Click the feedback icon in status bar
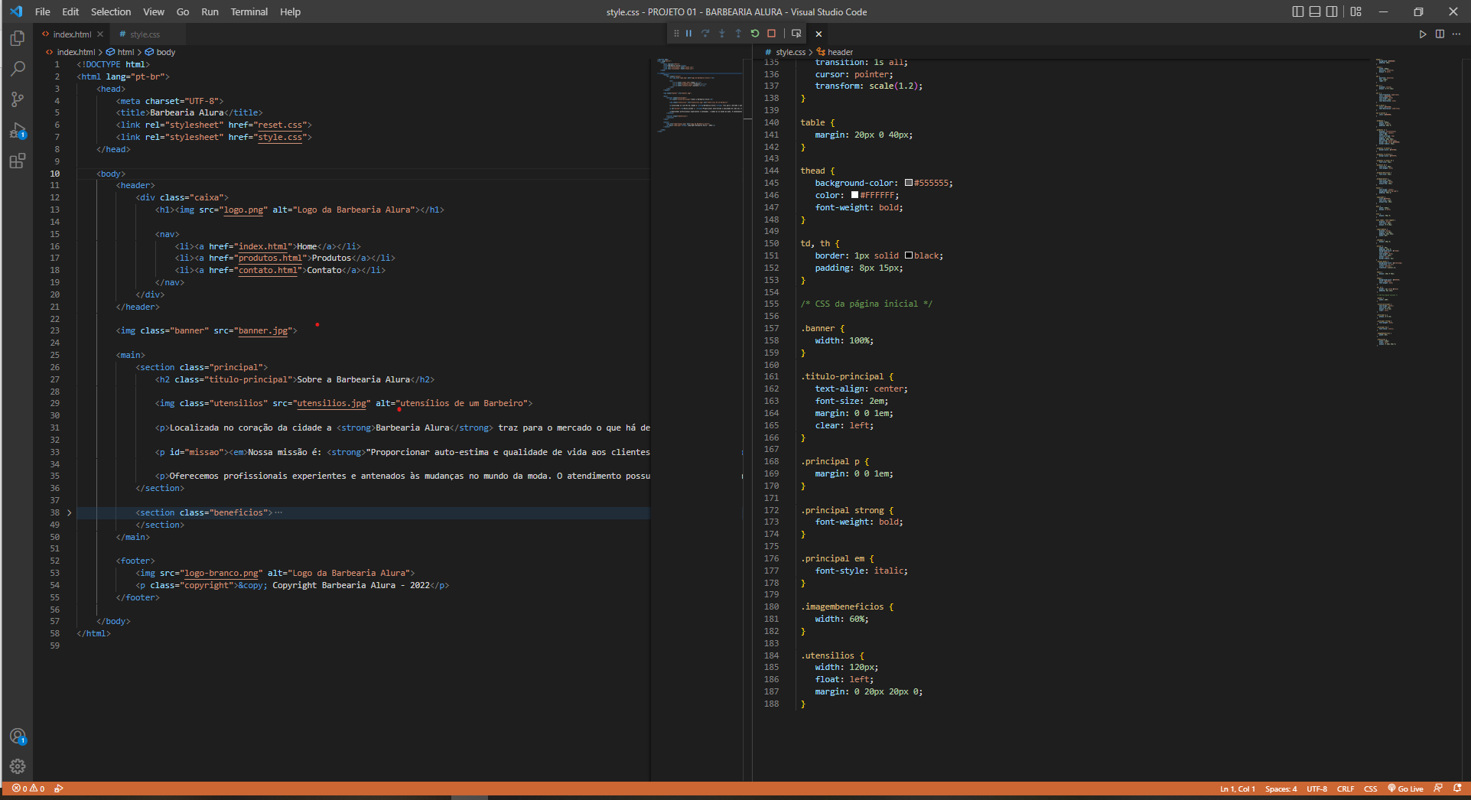1471x800 pixels. point(1438,789)
